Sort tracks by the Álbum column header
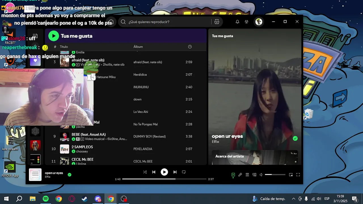363x204 pixels. pyautogui.click(x=138, y=47)
